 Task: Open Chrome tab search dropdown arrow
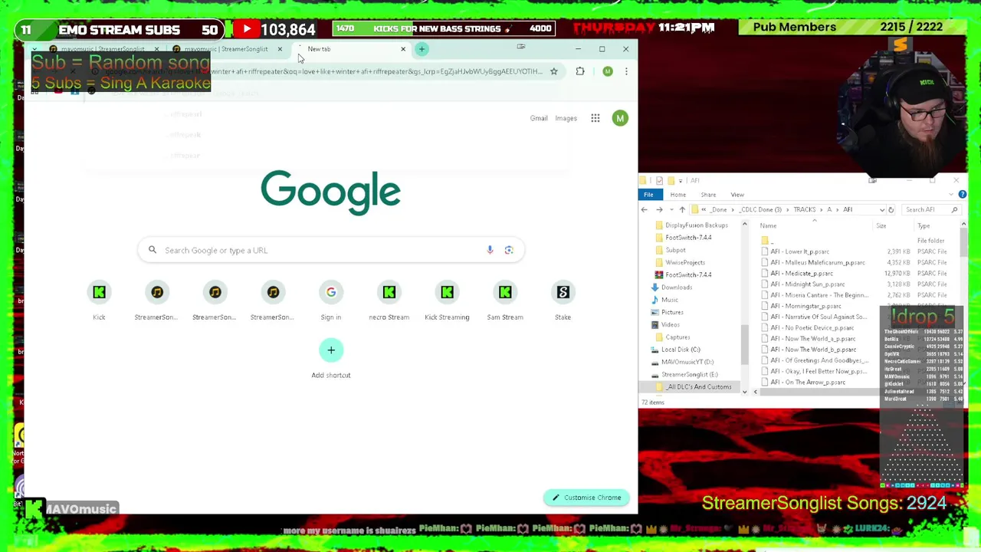pyautogui.click(x=34, y=49)
